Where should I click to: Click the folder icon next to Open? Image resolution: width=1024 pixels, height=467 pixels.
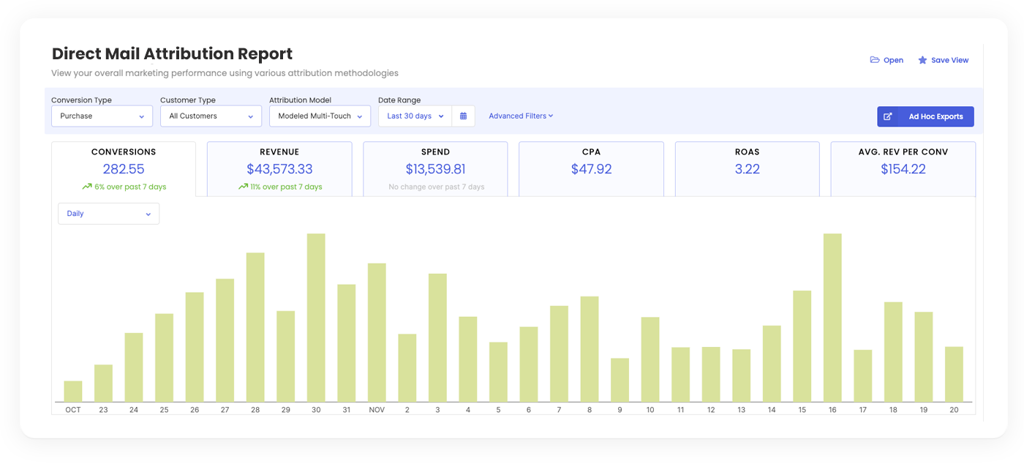point(875,60)
